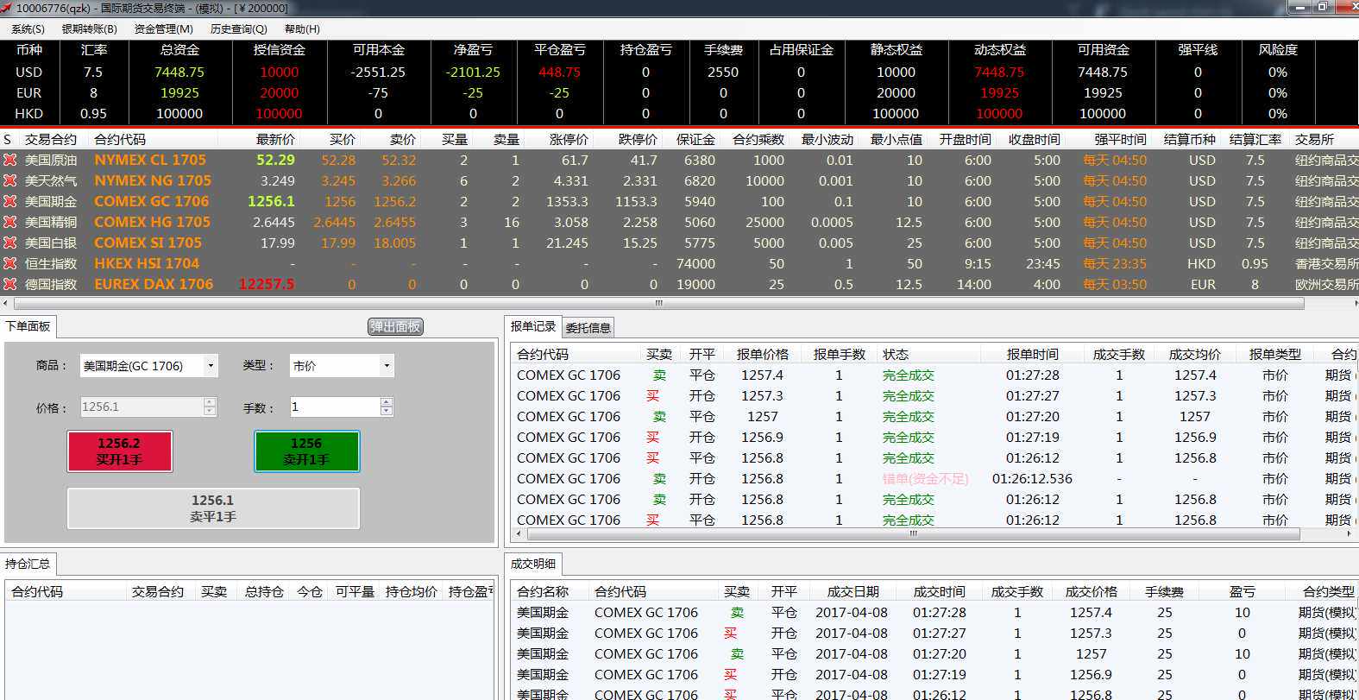Select contract NYMEX CL 1705
This screenshot has height=700, width=1359.
pos(150,160)
